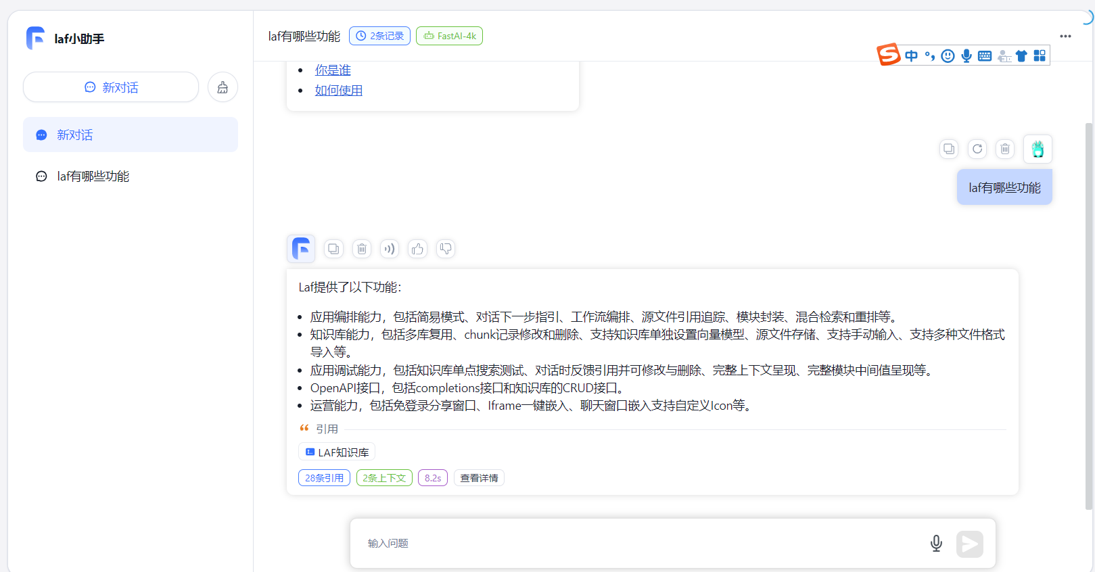Open IME soft keyboard icon
The image size is (1095, 572).
click(x=985, y=56)
